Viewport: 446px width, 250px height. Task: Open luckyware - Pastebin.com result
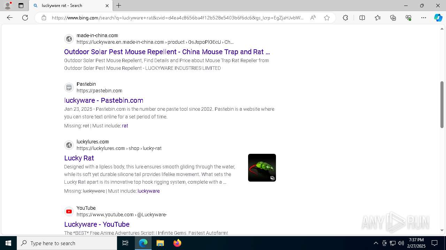pos(103,100)
